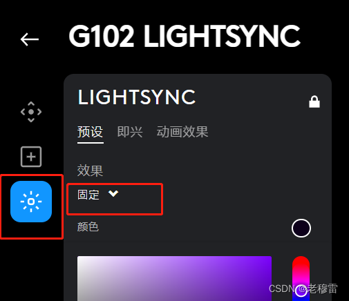
Task: Select the blue LIGHTSYNC lighting icon
Action: [x=31, y=202]
